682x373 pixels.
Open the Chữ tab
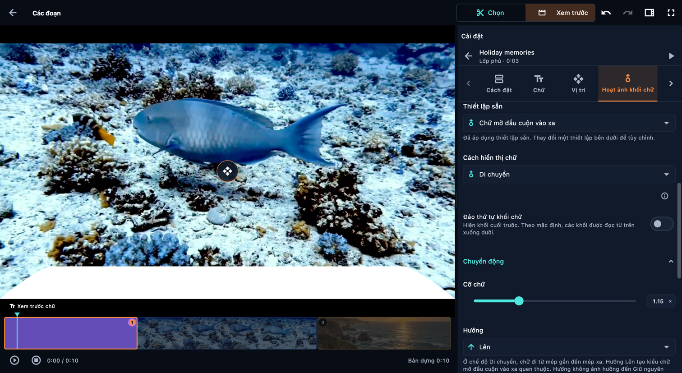click(x=539, y=83)
